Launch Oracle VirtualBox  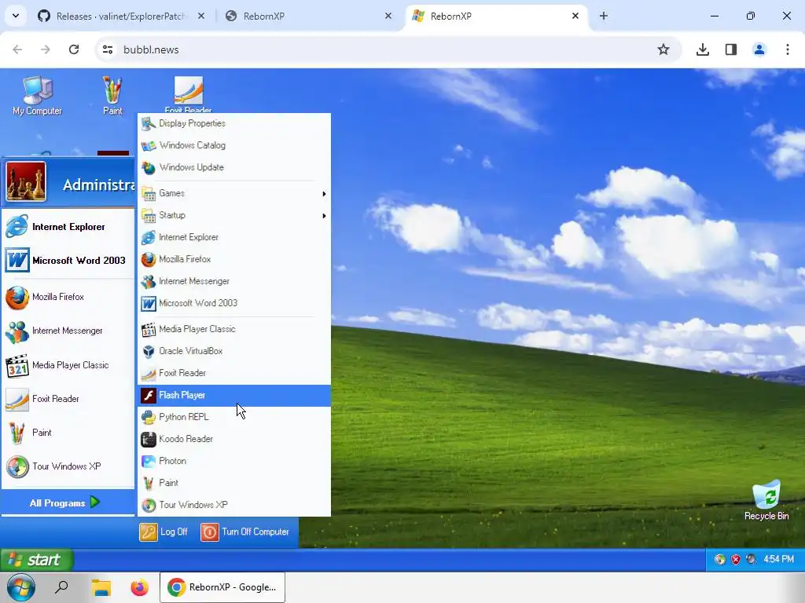234,351
